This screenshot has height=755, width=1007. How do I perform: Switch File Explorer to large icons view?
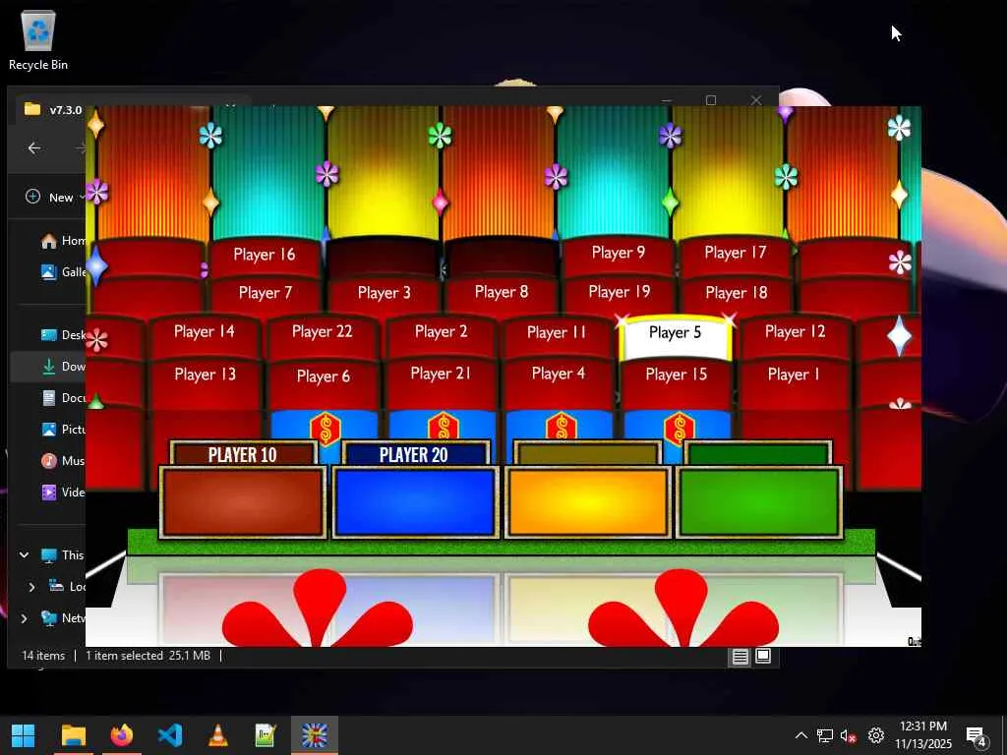point(763,656)
